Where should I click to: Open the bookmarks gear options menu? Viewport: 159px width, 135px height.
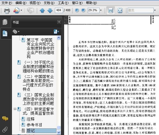point(16,32)
